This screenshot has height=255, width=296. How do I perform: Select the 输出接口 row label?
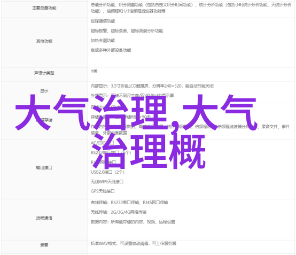[44, 167]
